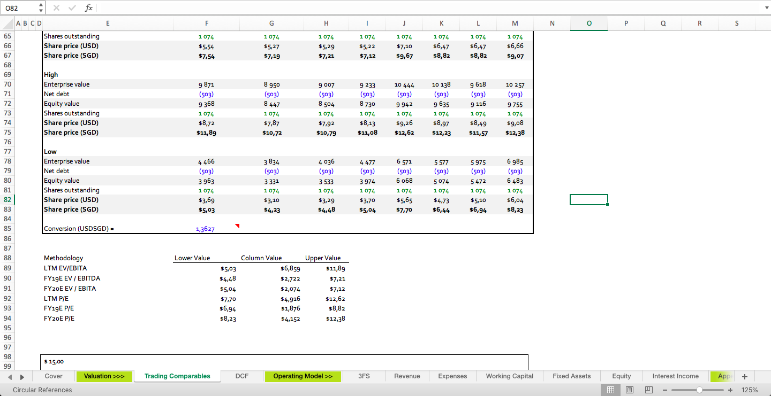
Task: Click the cancel entry X icon
Action: click(57, 7)
